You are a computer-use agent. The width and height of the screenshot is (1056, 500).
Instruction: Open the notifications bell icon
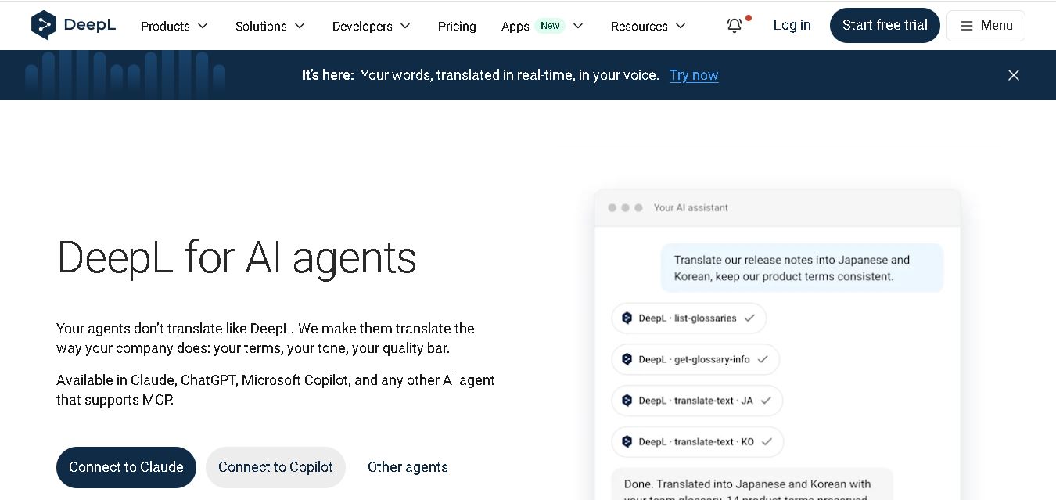735,25
